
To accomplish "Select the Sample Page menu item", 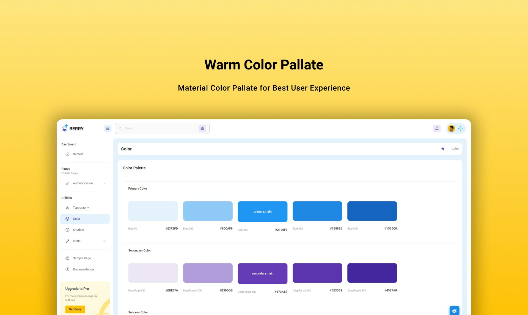I will [x=82, y=258].
